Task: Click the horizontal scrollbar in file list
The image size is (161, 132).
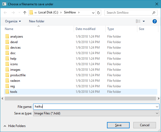Action: (x=79, y=98)
